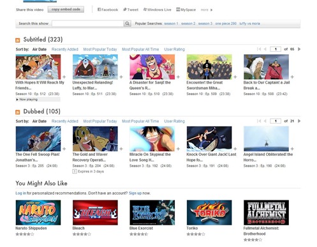Sort Subtitled by Air Date
317x247 pixels.
coord(40,49)
